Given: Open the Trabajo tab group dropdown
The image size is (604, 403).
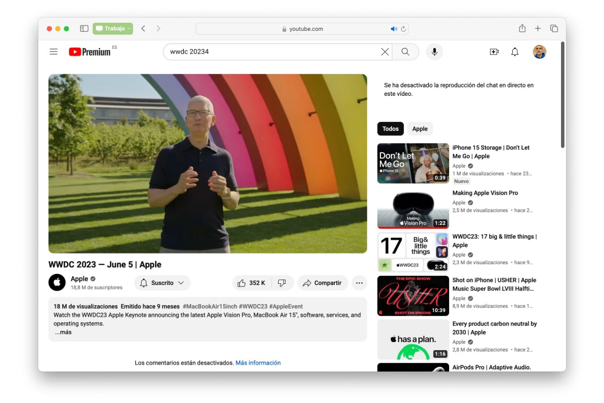Looking at the screenshot, I should point(113,29).
